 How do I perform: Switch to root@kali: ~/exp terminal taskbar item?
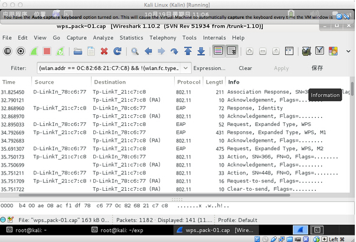117,230
